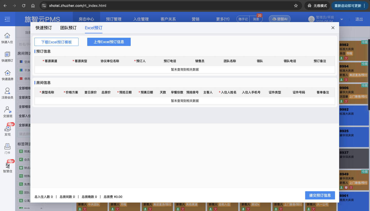Bookmark this page with the star icon
The height and width of the screenshot is (211, 370).
(296, 6)
